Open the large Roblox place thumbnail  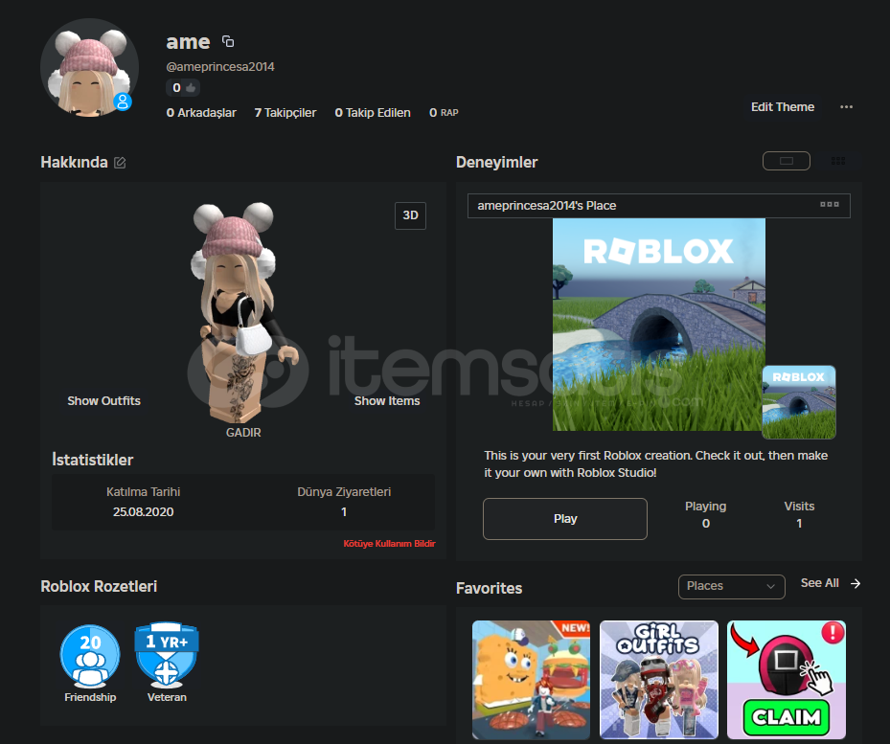click(x=658, y=325)
